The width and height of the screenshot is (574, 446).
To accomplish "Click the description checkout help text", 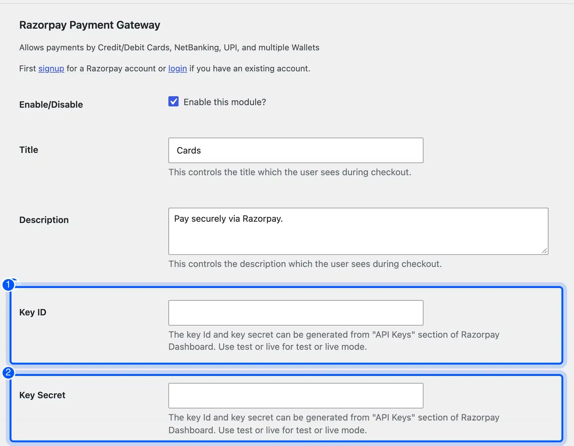I will coord(305,264).
